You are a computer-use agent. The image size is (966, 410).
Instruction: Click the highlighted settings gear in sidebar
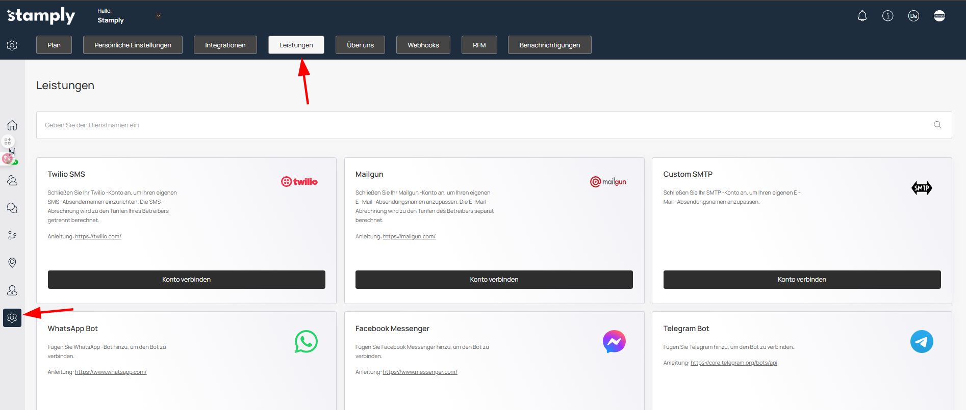(x=12, y=318)
